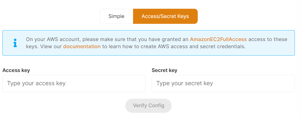The height and width of the screenshot is (117, 301).
Task: Open the AmazonEC2FullAccess link
Action: pos(218,39)
